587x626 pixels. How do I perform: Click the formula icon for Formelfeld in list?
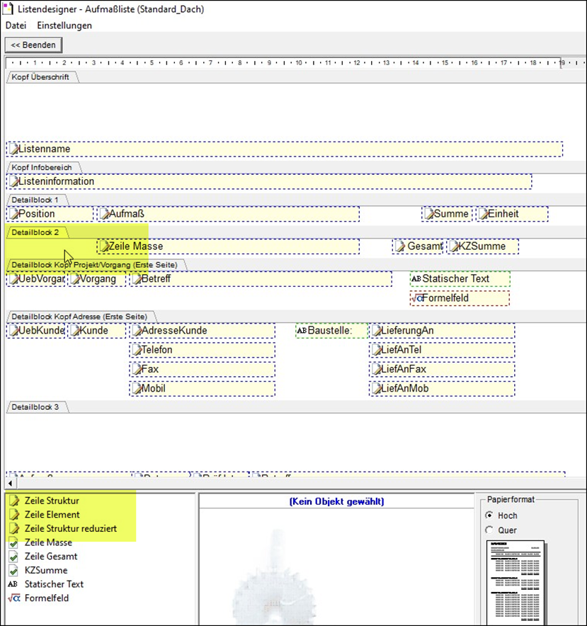(13, 598)
